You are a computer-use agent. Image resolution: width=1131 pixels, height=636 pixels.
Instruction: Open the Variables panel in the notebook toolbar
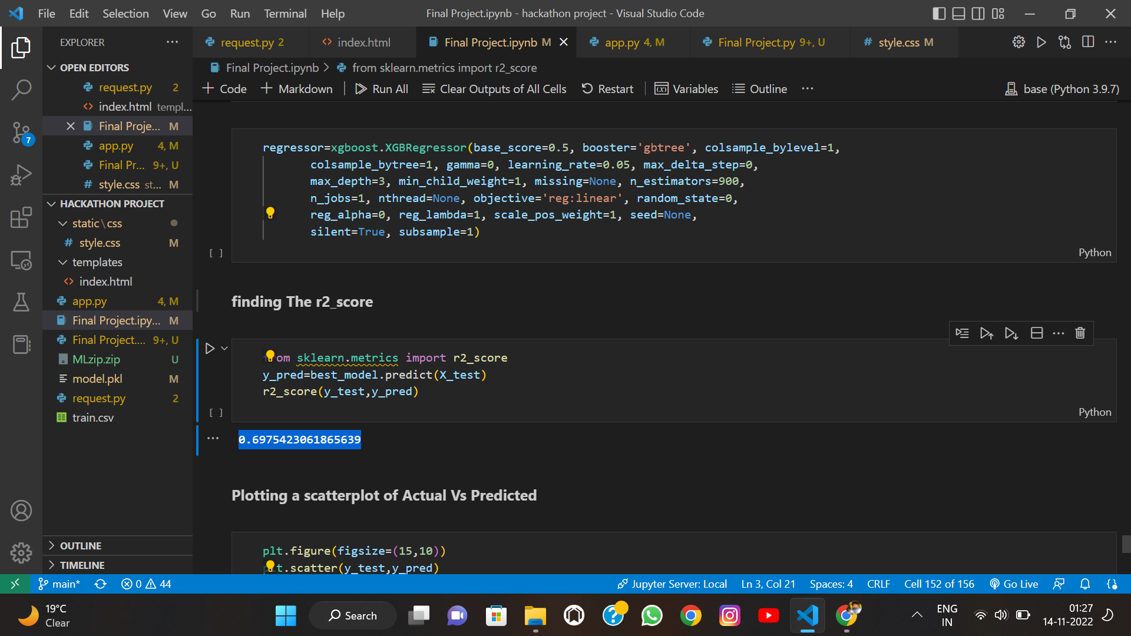coord(686,88)
